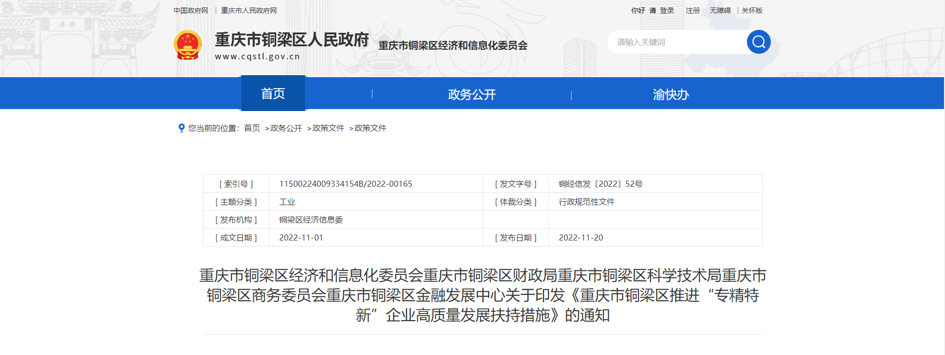
Task: Click 政务公开 in the breadcrumb trail
Action: (x=286, y=128)
